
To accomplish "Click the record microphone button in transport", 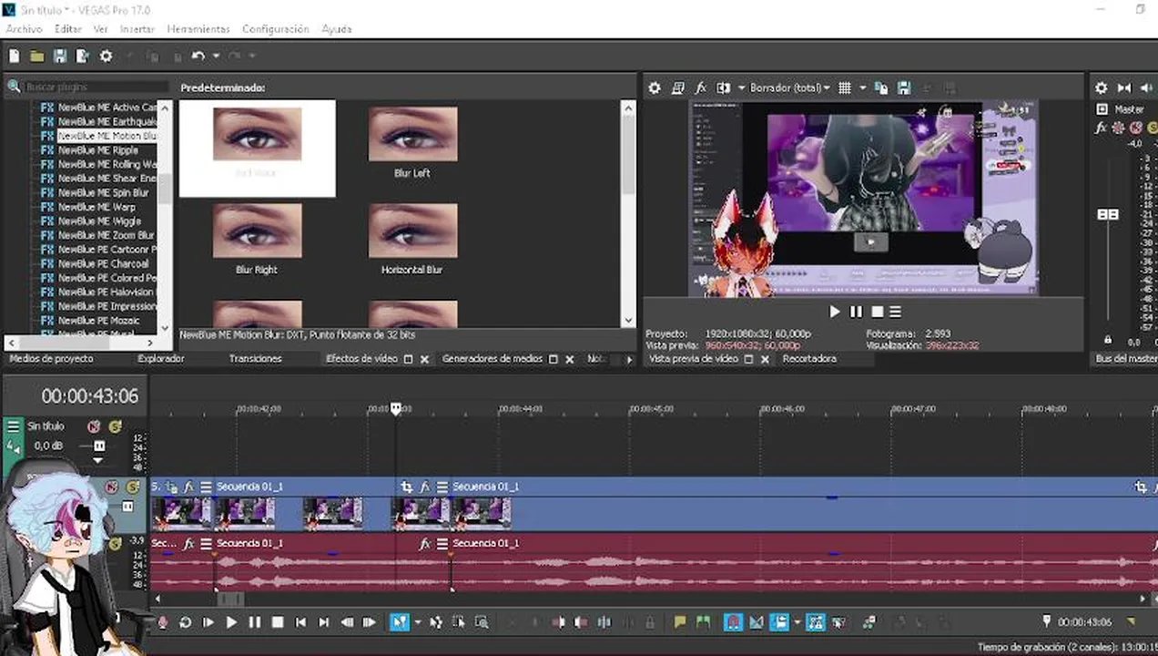I will (x=163, y=622).
